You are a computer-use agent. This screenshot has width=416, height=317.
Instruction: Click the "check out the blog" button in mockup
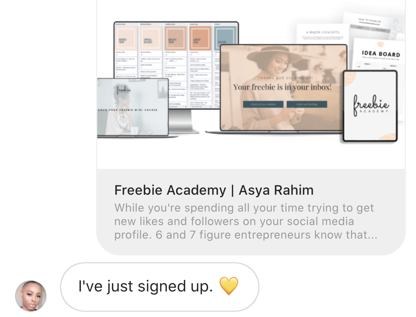pyautogui.click(x=307, y=104)
